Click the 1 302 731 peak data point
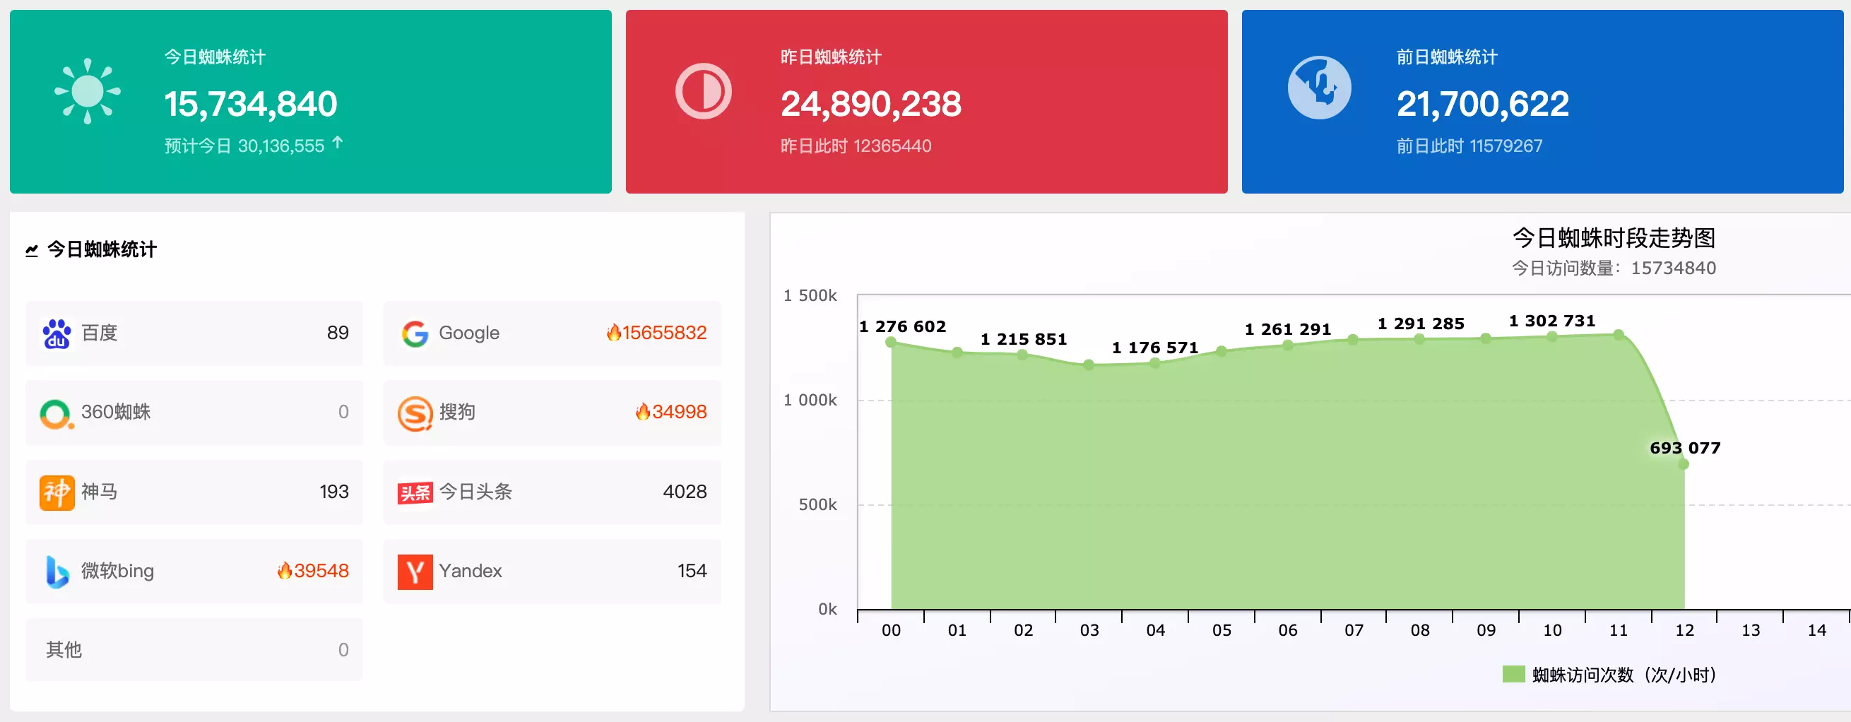 [x=1618, y=335]
